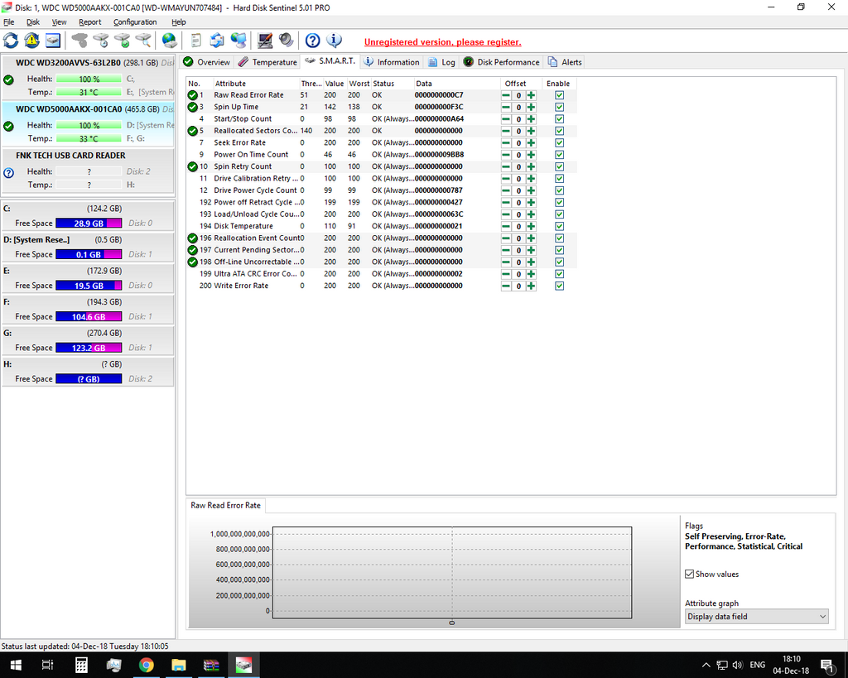Click the F: drive free space bar
This screenshot has width=848, height=678.
(x=89, y=317)
